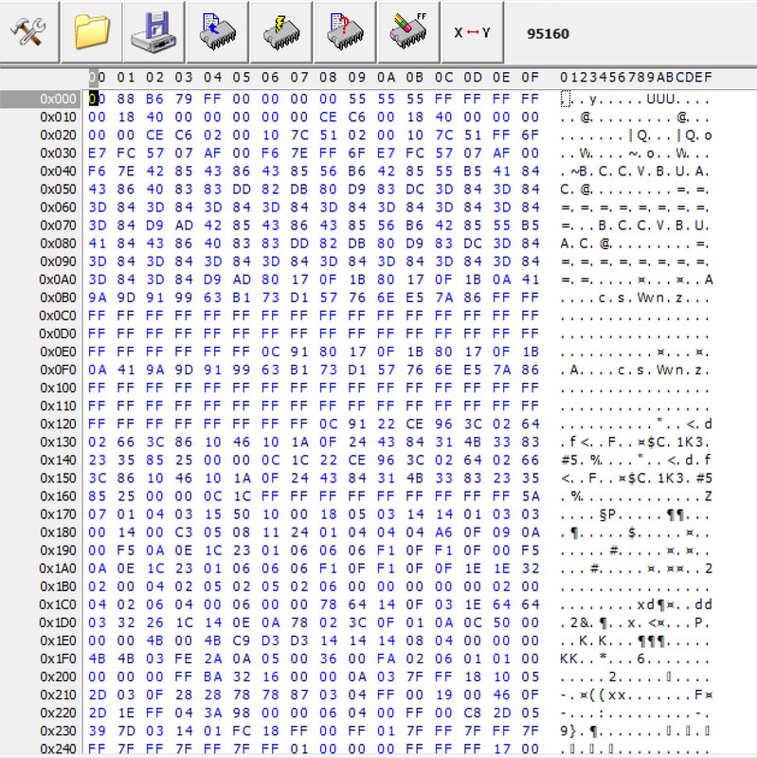Select byte 22 in row 0x120
This screenshot has width=757, height=758.
[x=386, y=424]
